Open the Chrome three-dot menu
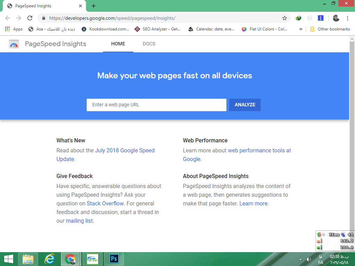This screenshot has height=266, width=355. pos(347,18)
